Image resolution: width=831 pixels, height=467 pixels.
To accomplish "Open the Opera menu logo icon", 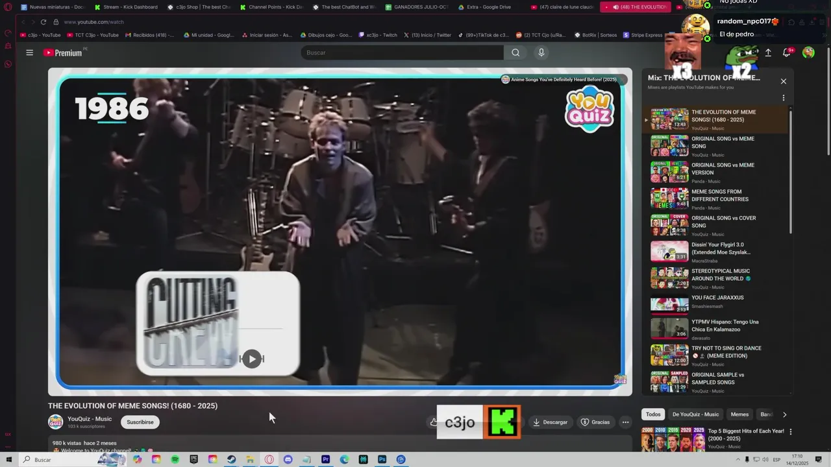I will coord(8,7).
